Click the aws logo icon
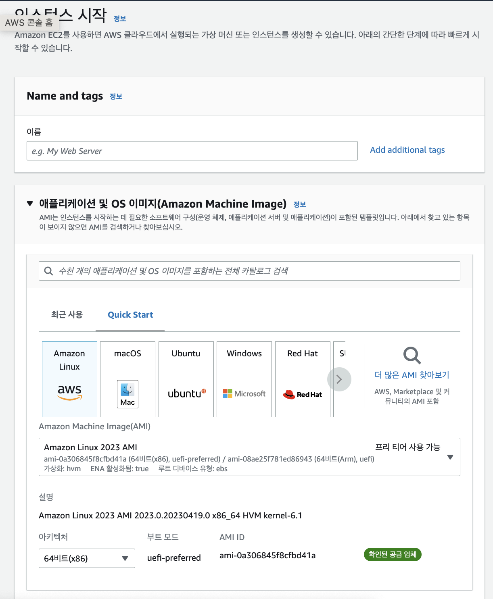Viewport: 493px width, 599px height. click(69, 392)
